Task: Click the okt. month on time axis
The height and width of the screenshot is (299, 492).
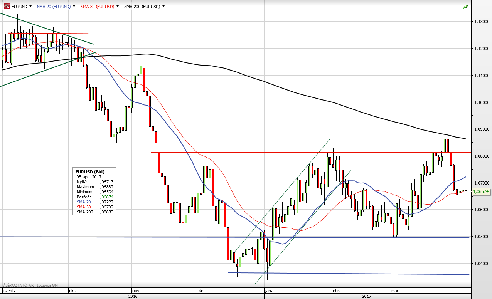Action: point(72,291)
